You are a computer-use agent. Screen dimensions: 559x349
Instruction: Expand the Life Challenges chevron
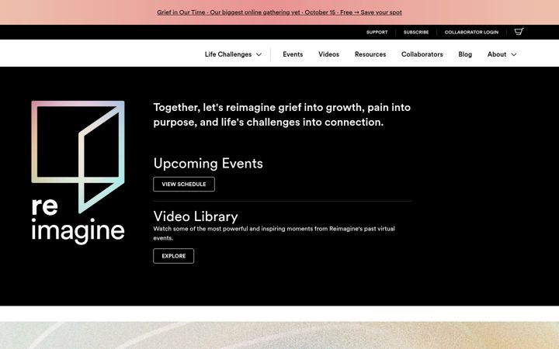259,54
